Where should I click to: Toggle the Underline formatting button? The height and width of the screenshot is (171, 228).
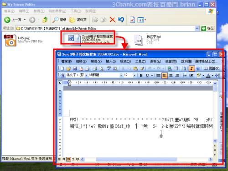147,75
